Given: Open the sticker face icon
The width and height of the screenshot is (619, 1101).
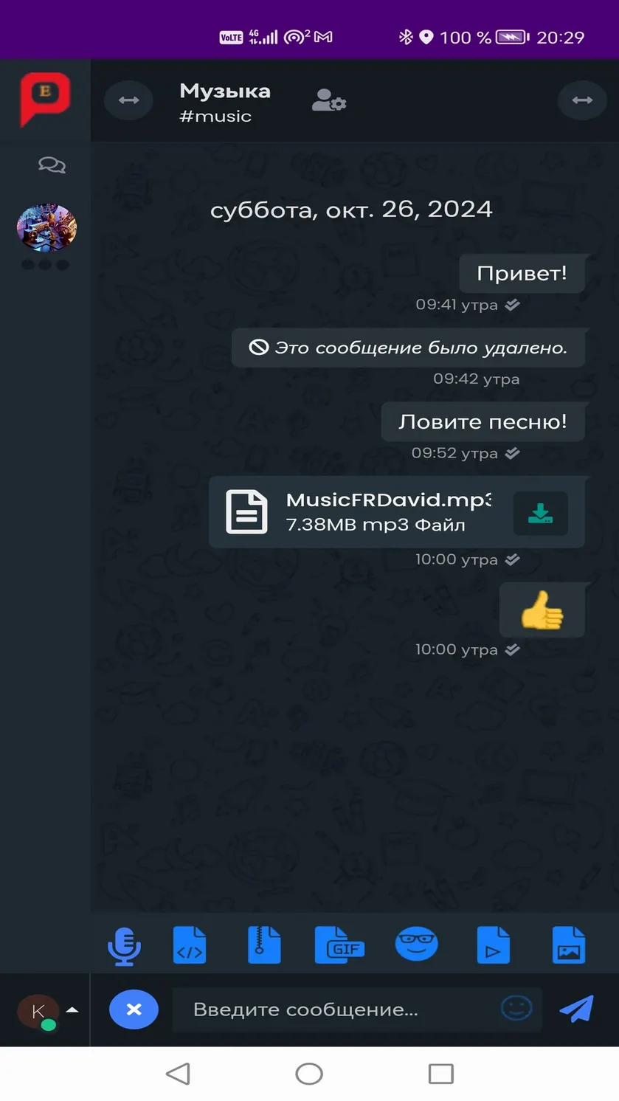Looking at the screenshot, I should tap(416, 944).
